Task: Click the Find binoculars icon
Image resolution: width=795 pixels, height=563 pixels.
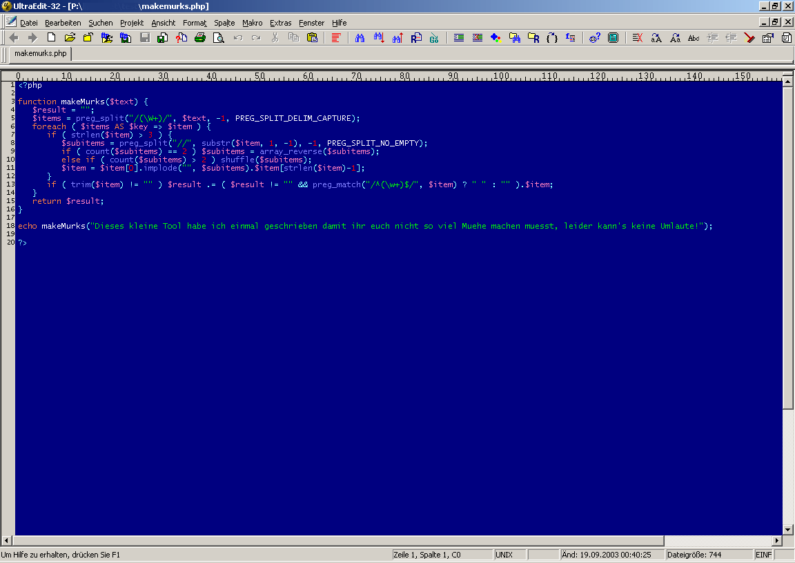Action: (x=360, y=38)
